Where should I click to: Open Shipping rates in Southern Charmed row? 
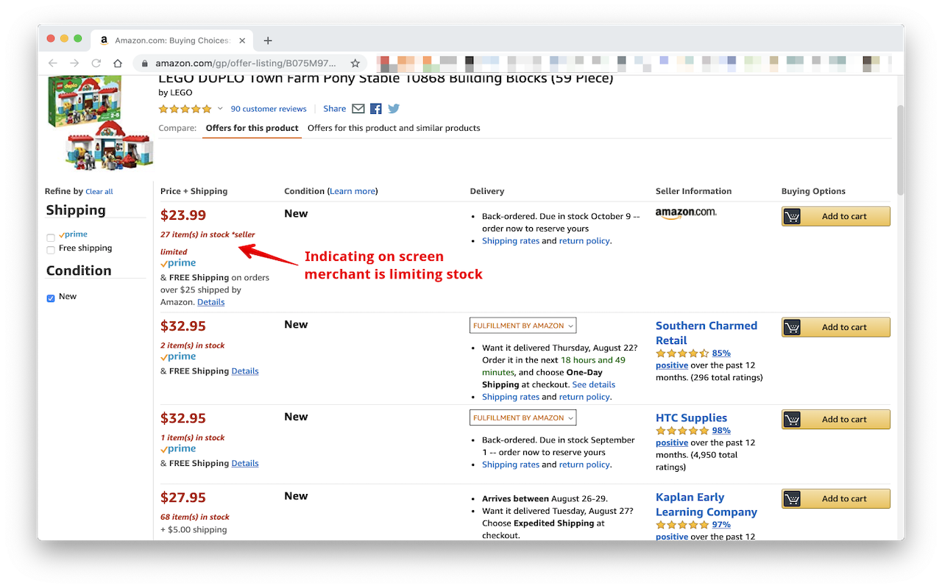tap(511, 397)
